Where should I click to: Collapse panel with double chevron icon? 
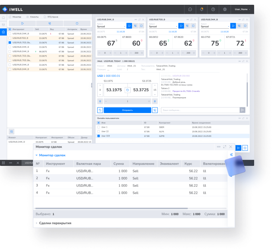point(231,154)
